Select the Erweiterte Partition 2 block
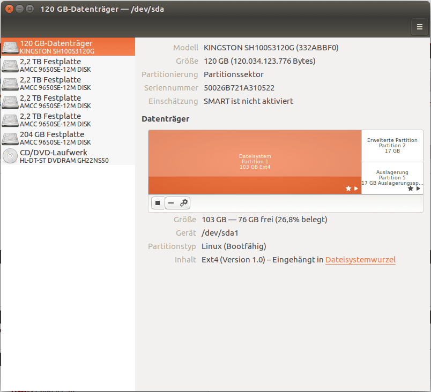The width and height of the screenshot is (431, 392). 392,146
